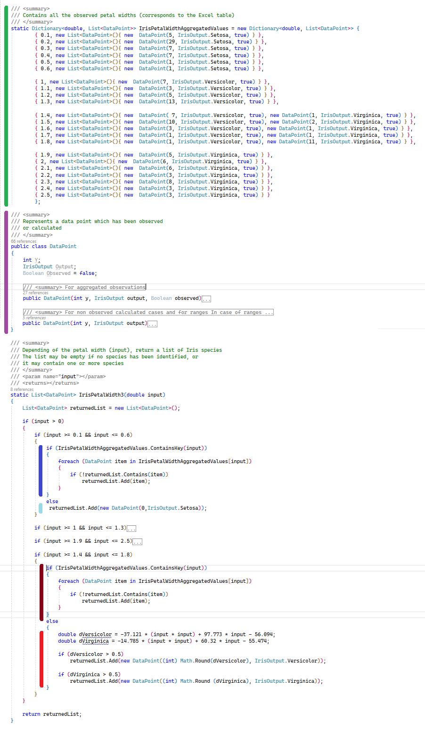
Task: Expand collapsed block after 'input <= 2.5' condition
Action: (x=138, y=541)
